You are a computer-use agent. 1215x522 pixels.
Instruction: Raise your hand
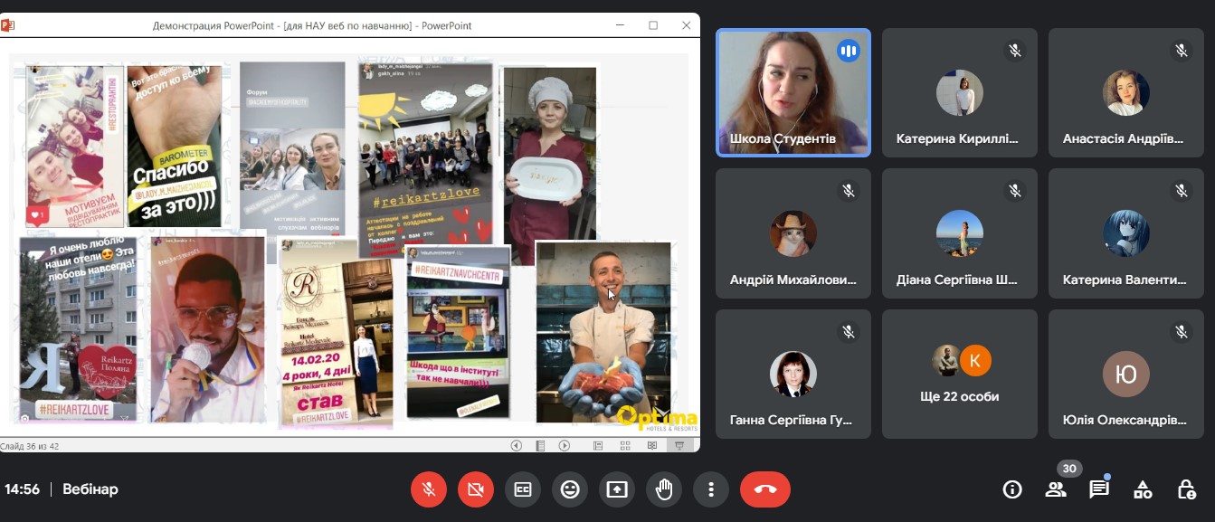664,489
